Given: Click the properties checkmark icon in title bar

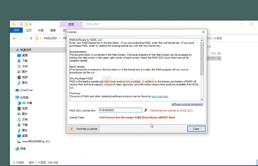Looking at the screenshot, I should tap(21, 24).
